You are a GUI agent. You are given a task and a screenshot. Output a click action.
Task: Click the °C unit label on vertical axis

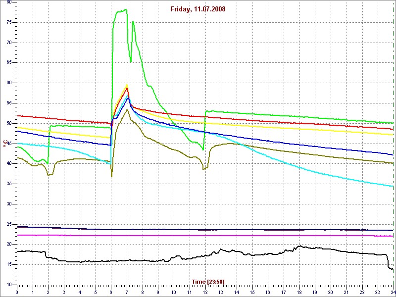point(5,144)
